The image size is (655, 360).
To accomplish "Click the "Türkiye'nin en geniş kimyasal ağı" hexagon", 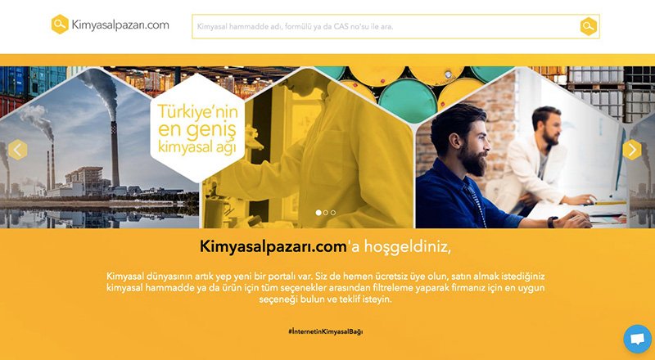I will 197,128.
